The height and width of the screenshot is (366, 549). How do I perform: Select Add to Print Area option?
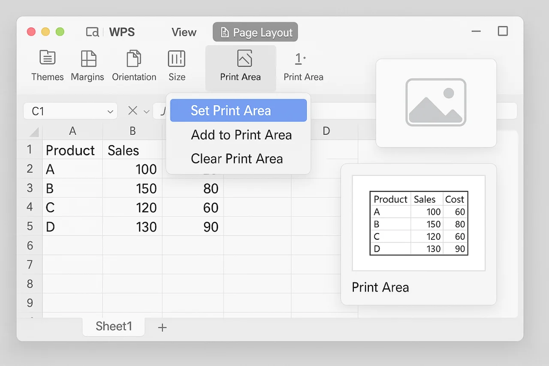[241, 135]
